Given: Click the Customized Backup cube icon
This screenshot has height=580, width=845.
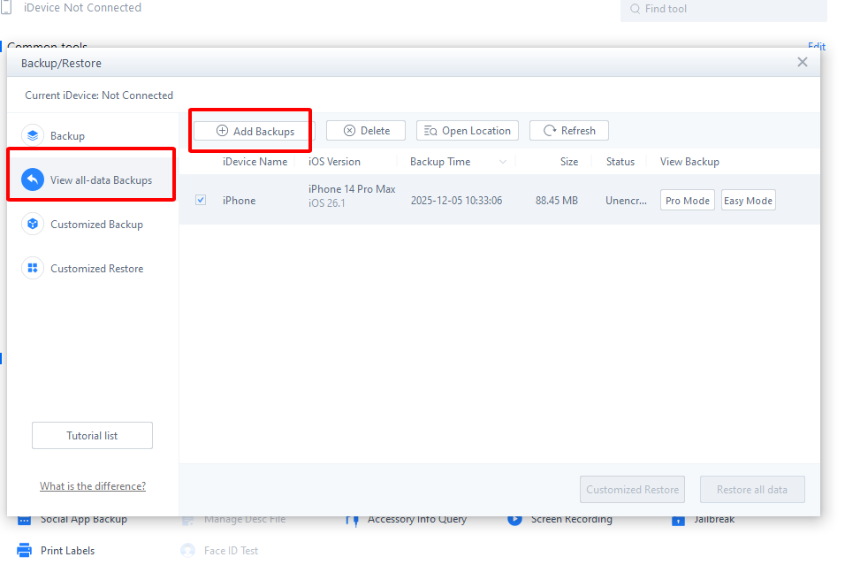Looking at the screenshot, I should (x=33, y=225).
